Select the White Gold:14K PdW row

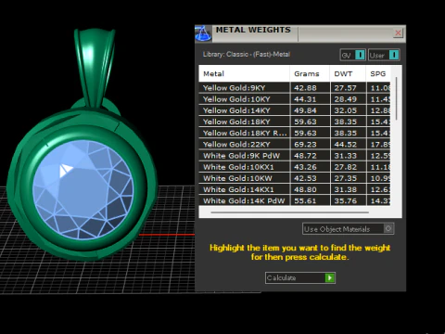295,200
